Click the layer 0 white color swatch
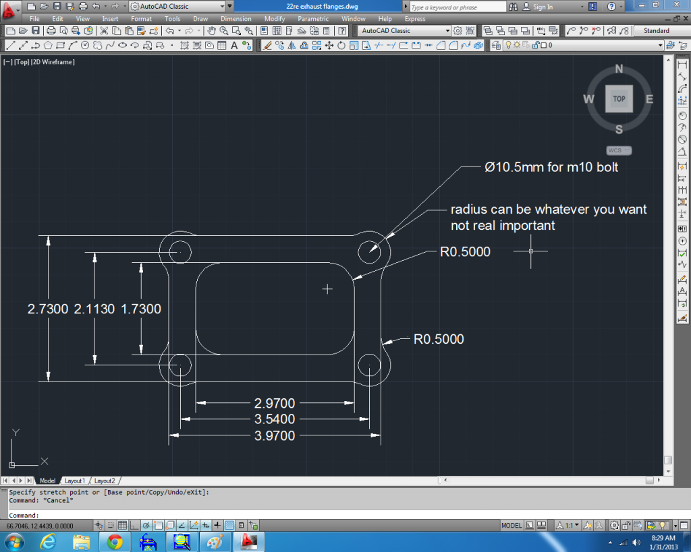 (544, 45)
